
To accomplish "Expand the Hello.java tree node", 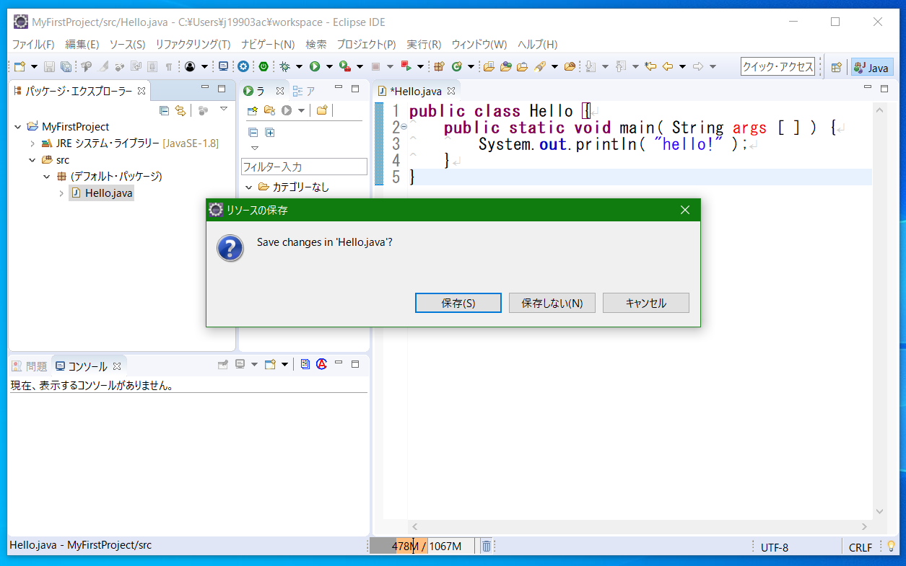I will (61, 193).
